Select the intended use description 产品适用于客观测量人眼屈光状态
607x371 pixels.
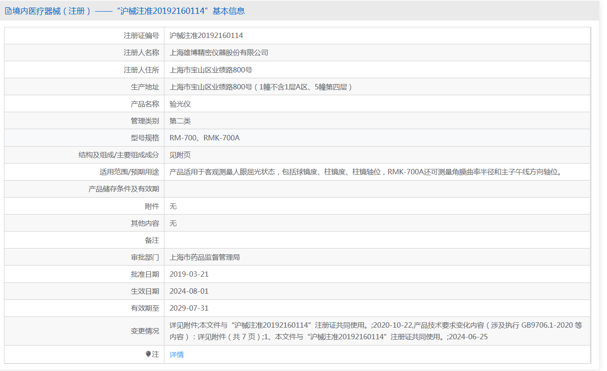coord(365,172)
